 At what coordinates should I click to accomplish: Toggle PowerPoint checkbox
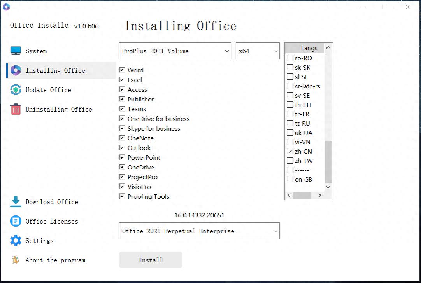(122, 157)
